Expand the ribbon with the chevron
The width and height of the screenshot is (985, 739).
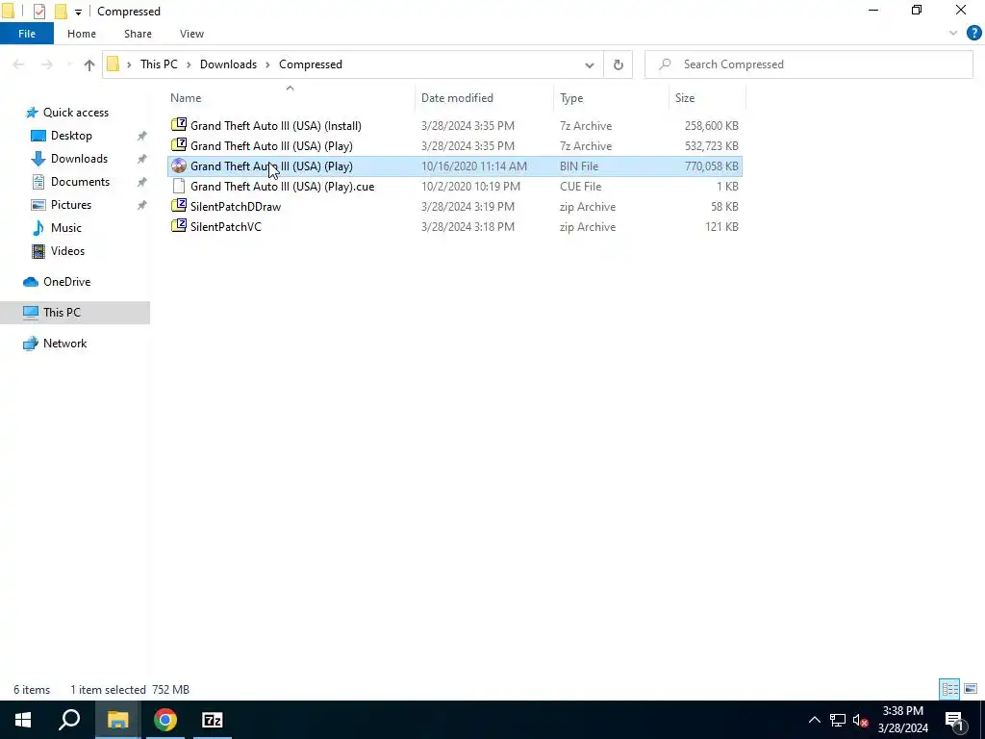coord(953,34)
